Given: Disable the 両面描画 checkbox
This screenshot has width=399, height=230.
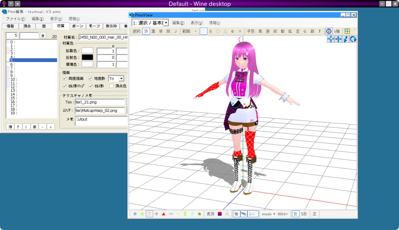Looking at the screenshot, I should click(x=64, y=78).
